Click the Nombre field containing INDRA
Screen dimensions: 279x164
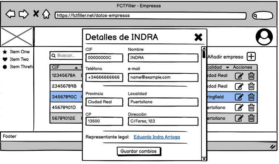(163, 58)
